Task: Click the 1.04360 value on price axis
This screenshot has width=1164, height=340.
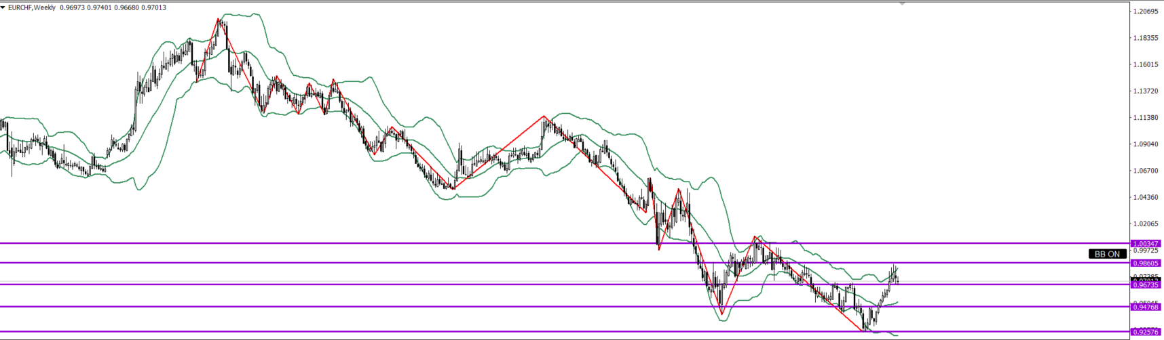Action: [x=1146, y=197]
